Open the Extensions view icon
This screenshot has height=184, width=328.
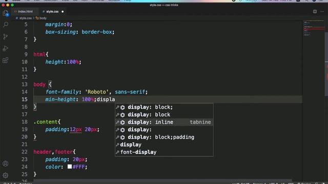(6, 60)
